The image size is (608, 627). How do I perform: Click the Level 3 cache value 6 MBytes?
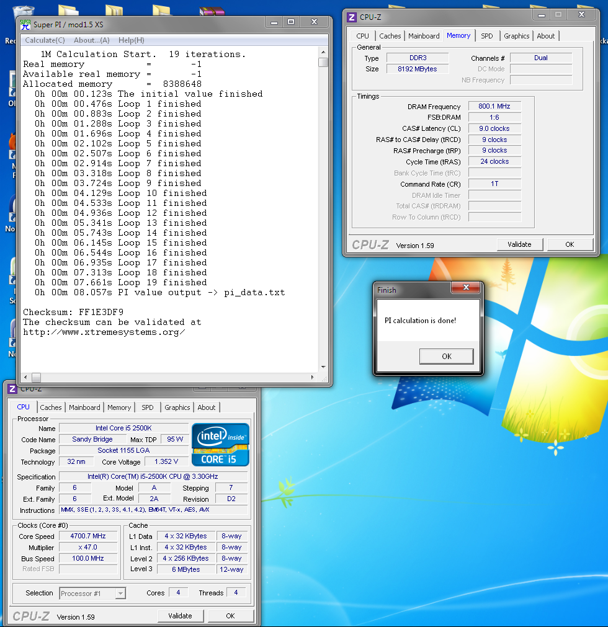click(x=186, y=569)
